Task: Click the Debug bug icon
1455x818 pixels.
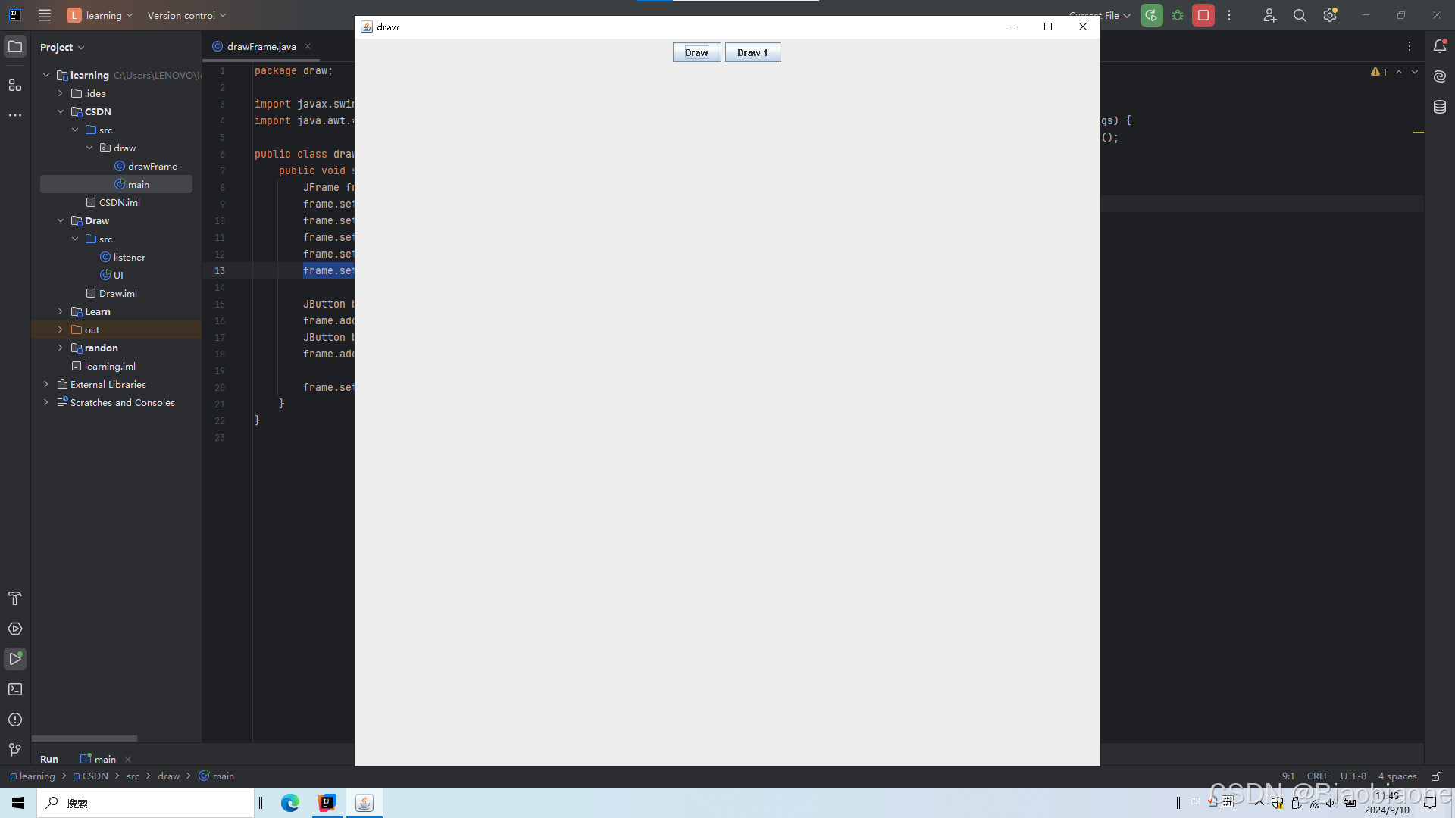Action: 1178,15
